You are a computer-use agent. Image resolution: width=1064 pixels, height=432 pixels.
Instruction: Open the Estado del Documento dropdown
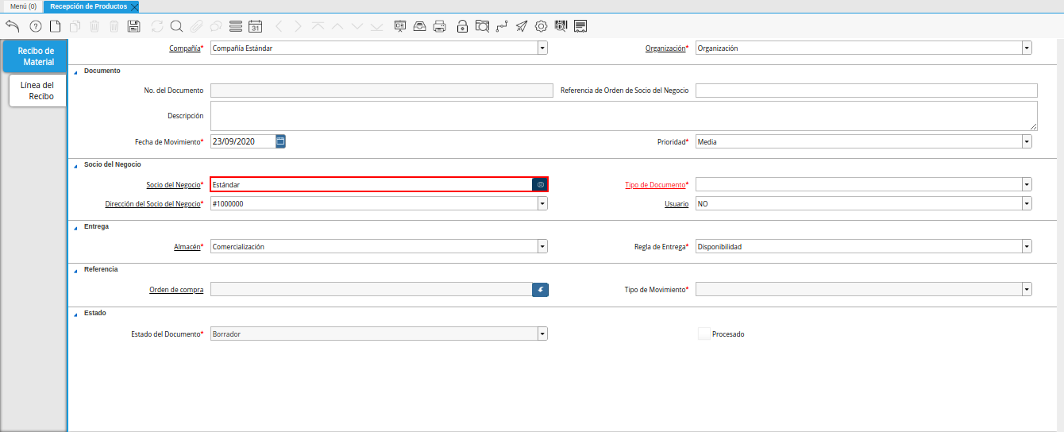click(x=542, y=334)
